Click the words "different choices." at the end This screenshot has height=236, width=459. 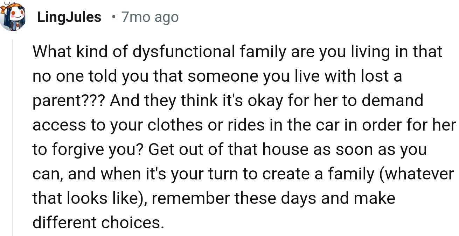pos(98,223)
